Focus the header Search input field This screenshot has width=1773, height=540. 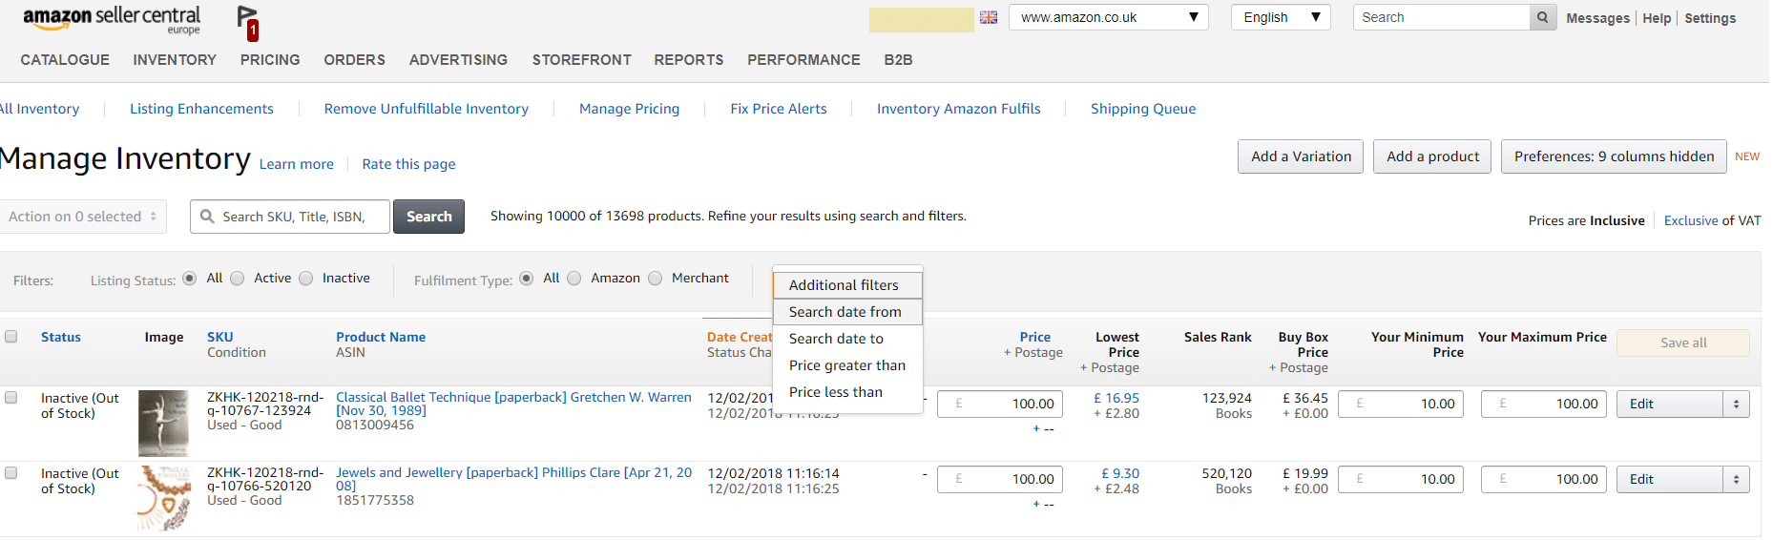click(1441, 17)
